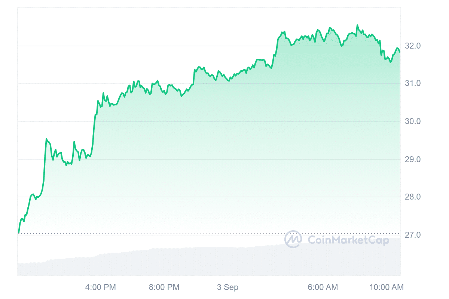The image size is (449, 299).
Task: Select the 31.0 price axis label
Action: (413, 83)
